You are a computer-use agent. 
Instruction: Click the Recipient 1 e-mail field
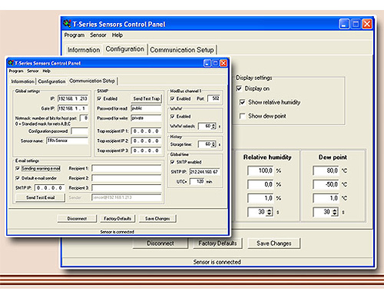(x=127, y=168)
